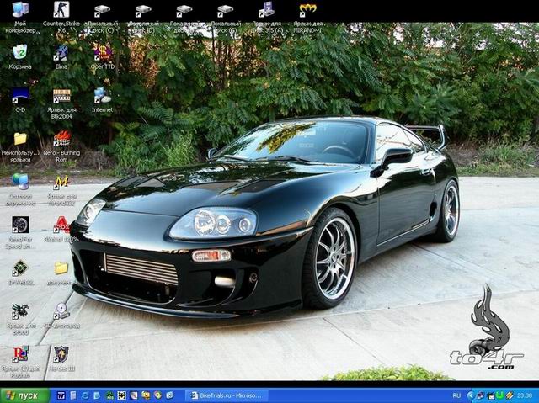Screen dimensions: 539x403
Task: Open the Counter-Strike 1.6 desktop shortcut
Action: click(61, 11)
